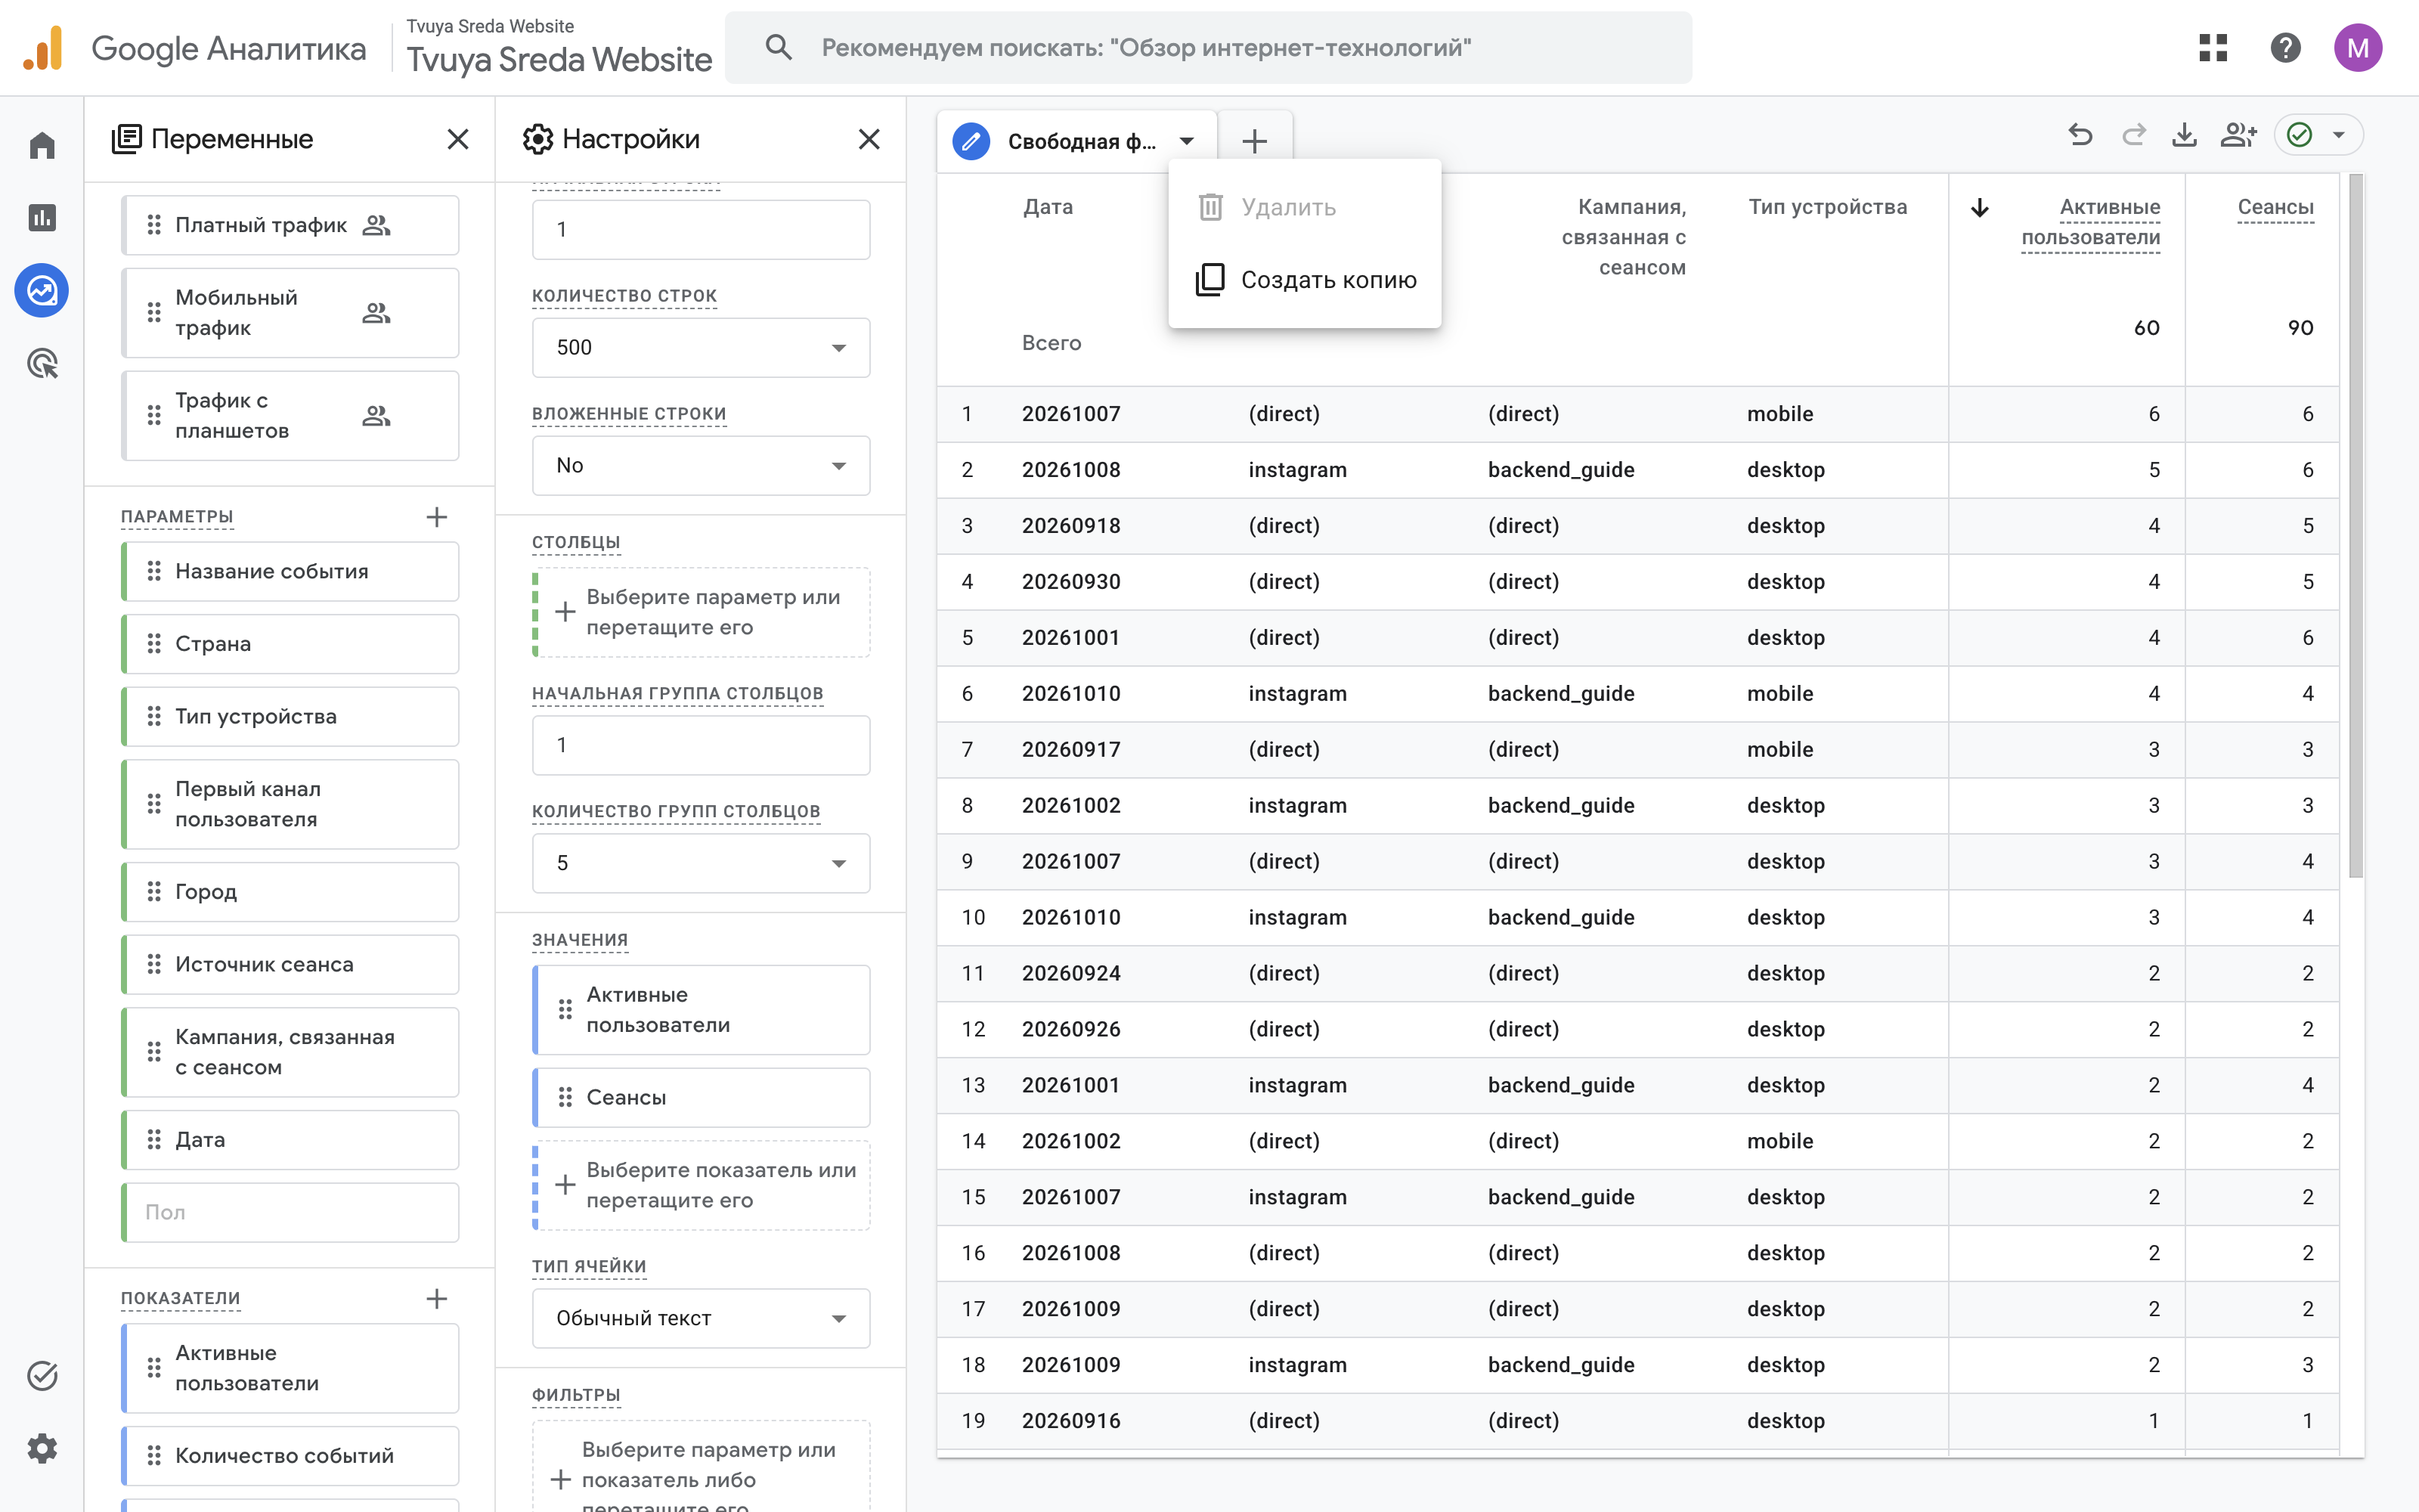Image resolution: width=2419 pixels, height=1512 pixels.
Task: Close the Настройки panel
Action: (x=869, y=139)
